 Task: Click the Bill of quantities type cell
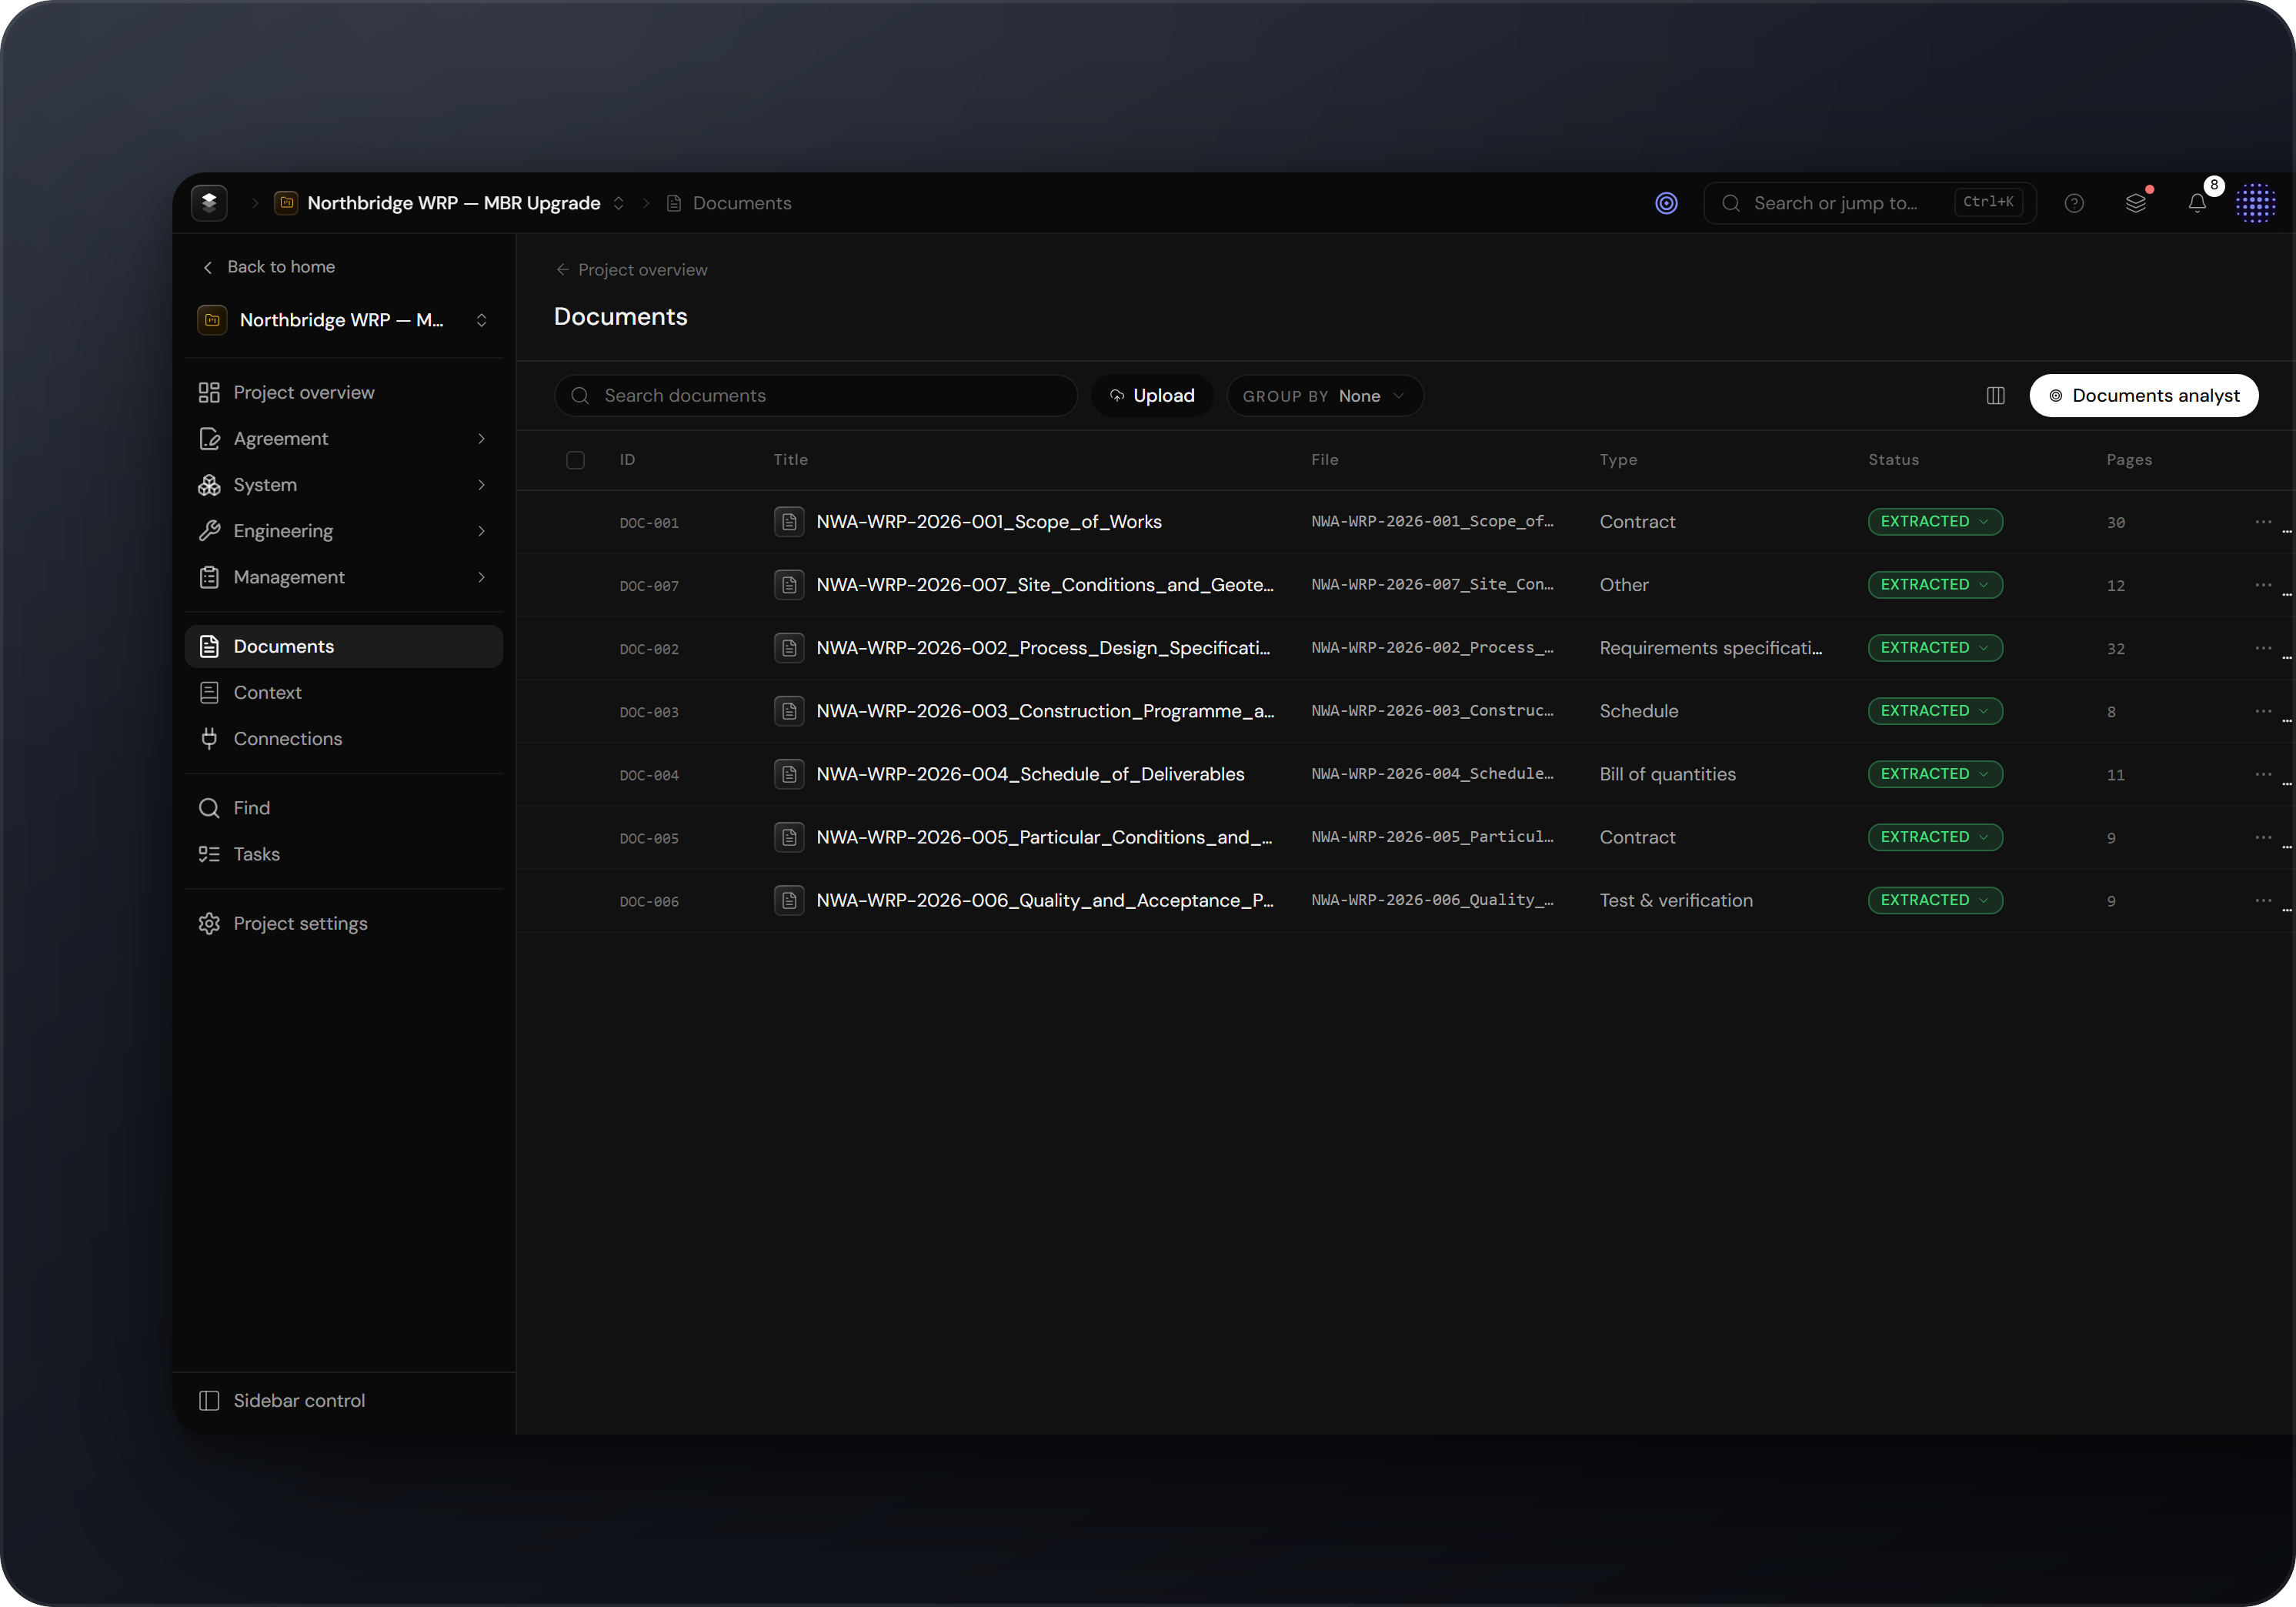[x=1667, y=774]
